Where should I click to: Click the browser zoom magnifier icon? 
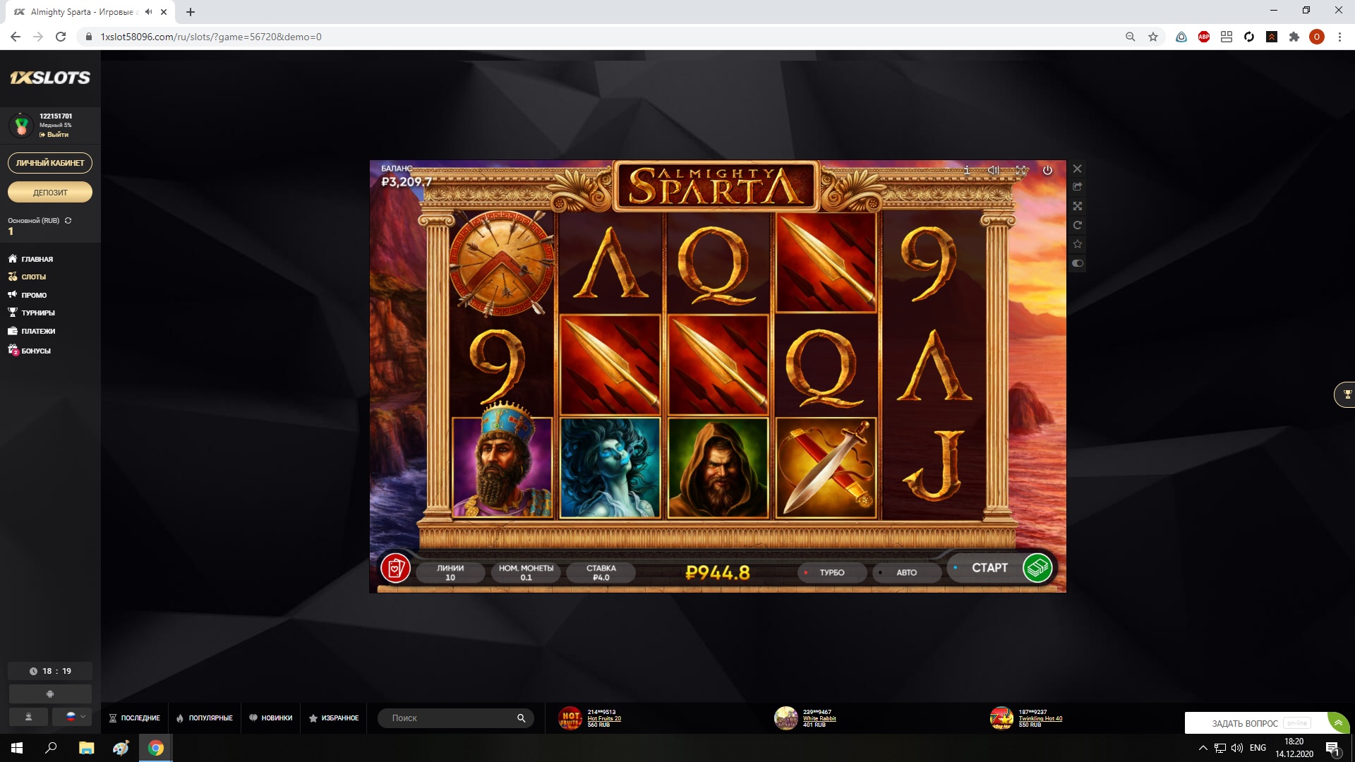pos(1130,37)
